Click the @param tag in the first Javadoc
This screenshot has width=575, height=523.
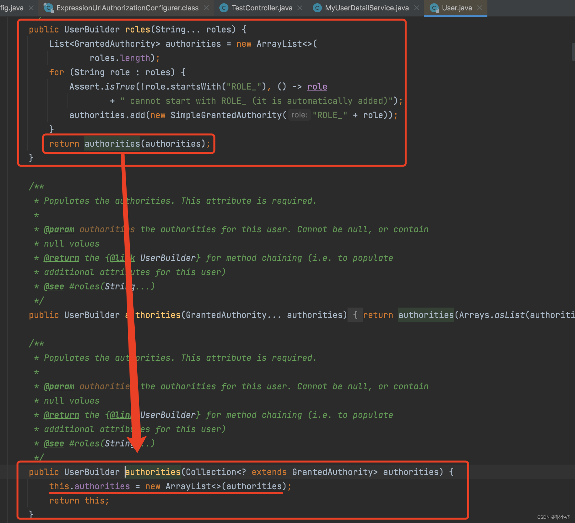[59, 229]
